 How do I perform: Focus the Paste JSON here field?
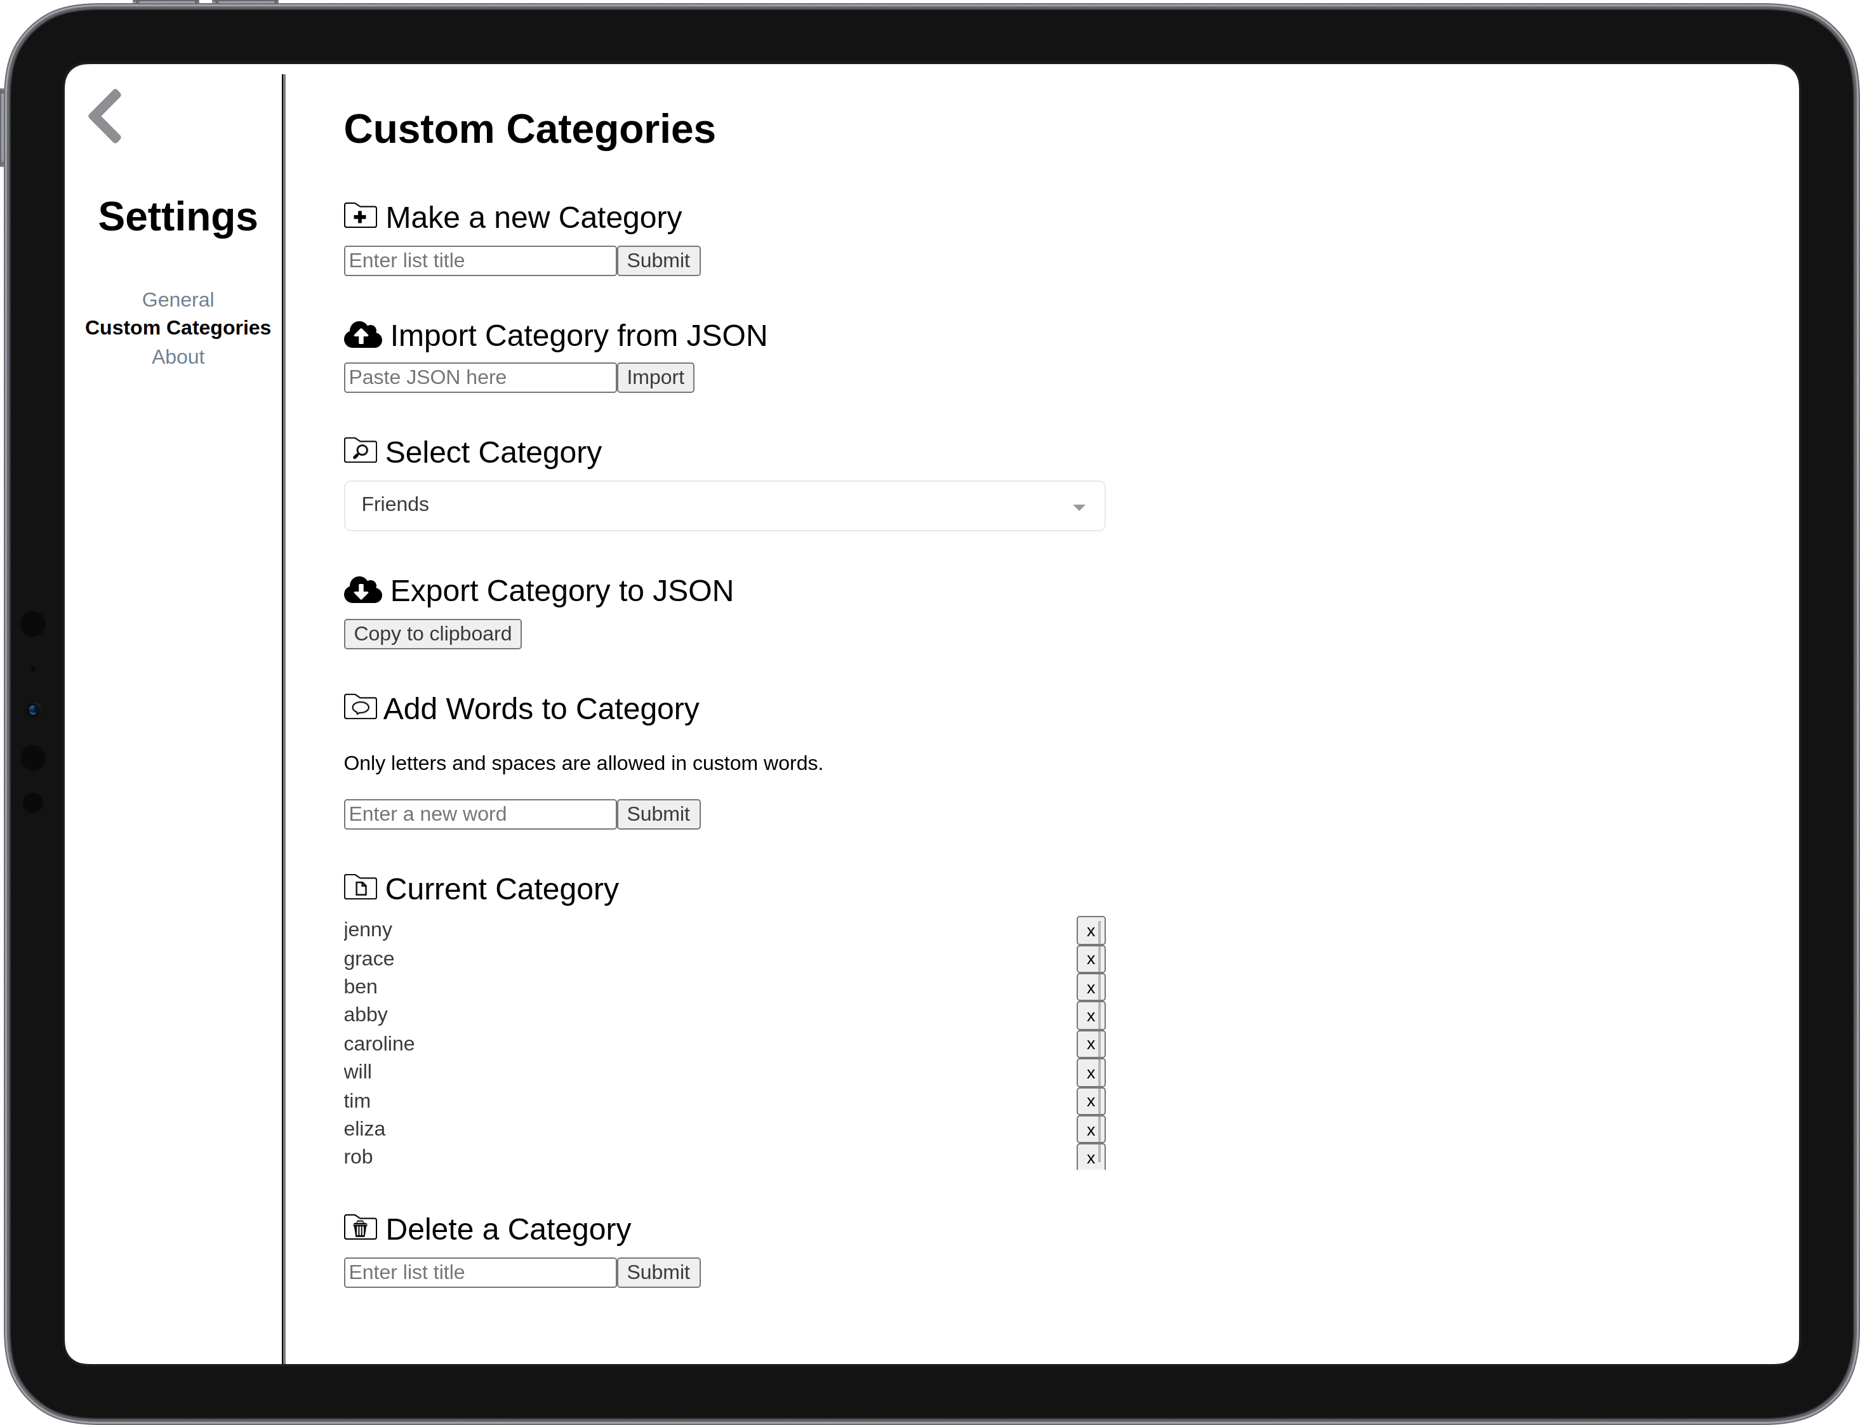480,378
